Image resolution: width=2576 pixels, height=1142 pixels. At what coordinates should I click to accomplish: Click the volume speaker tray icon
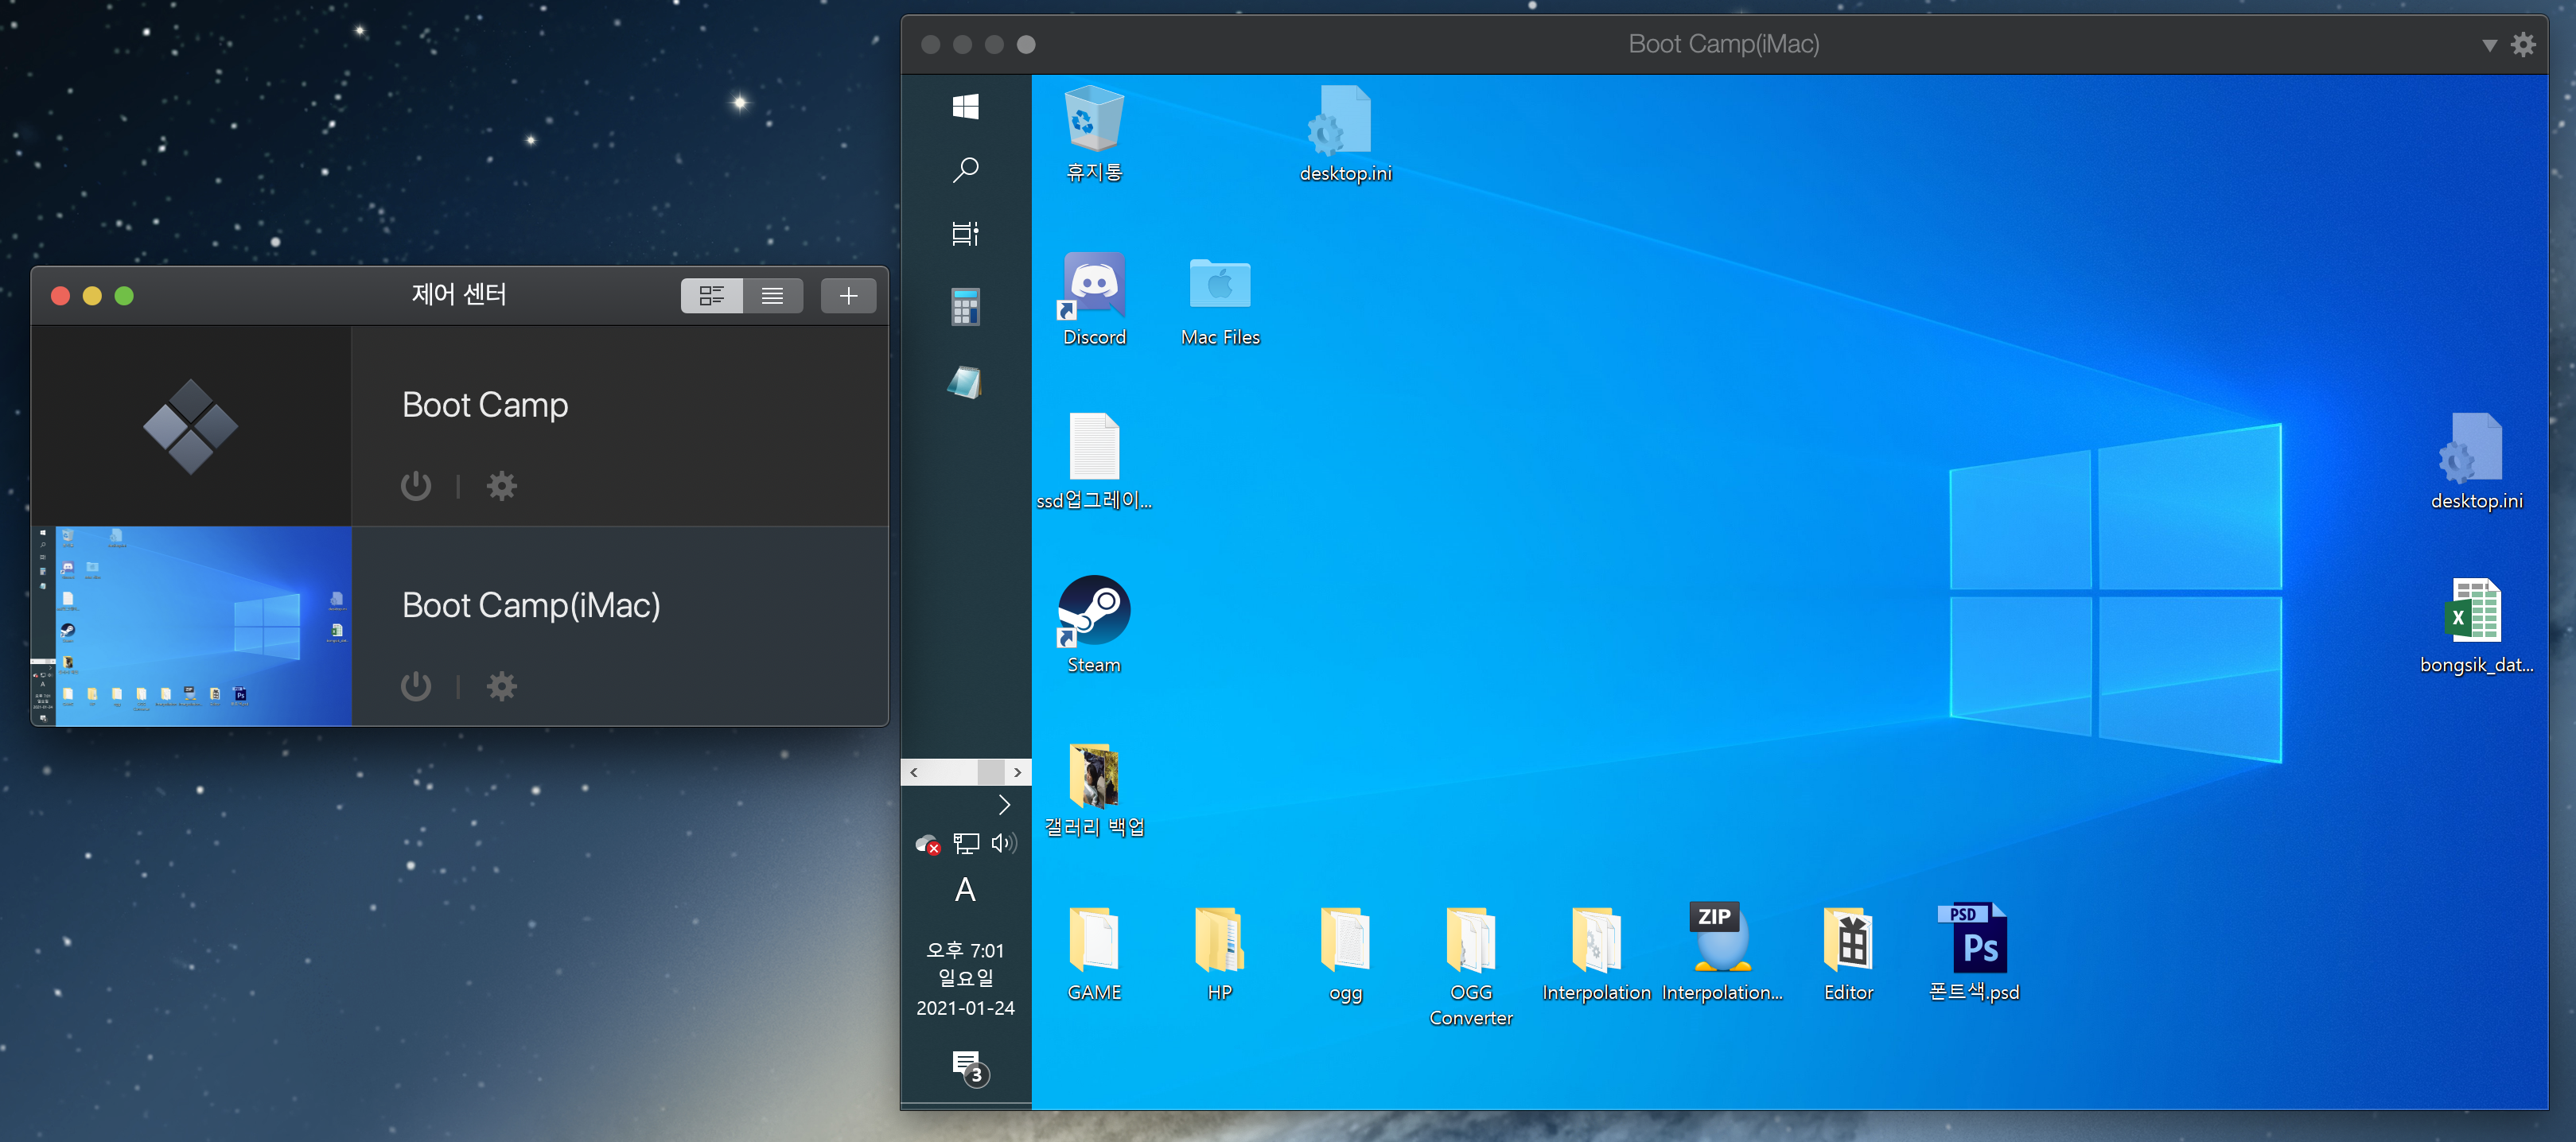click(x=1003, y=843)
